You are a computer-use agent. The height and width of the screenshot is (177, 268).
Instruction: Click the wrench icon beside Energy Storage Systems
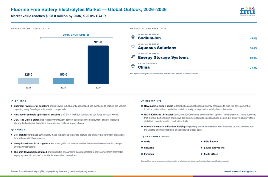click(x=133, y=56)
